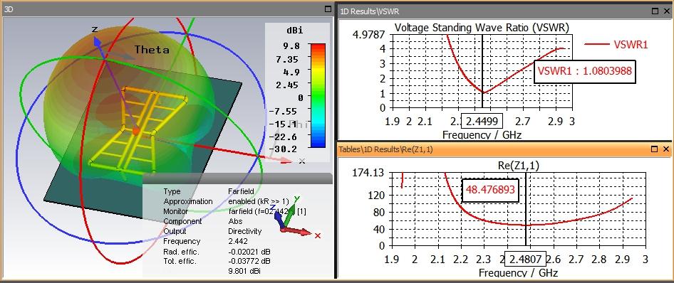
Task: Close the Re(Z1,1) table results window
Action: point(666,149)
